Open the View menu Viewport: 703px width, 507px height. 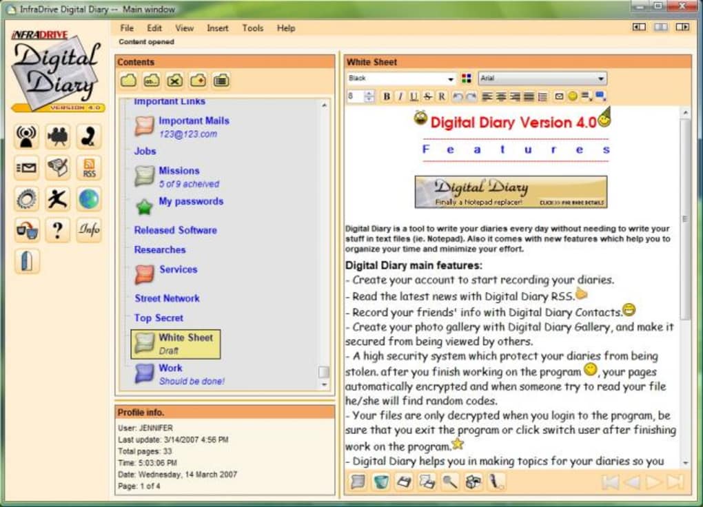[x=184, y=28]
